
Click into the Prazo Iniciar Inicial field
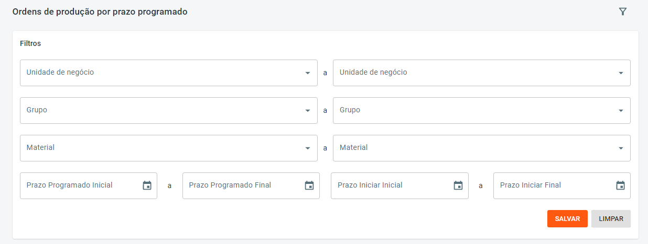pyautogui.click(x=391, y=185)
